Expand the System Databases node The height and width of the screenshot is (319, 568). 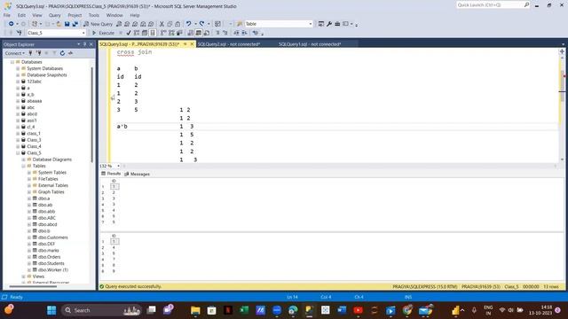(18, 68)
